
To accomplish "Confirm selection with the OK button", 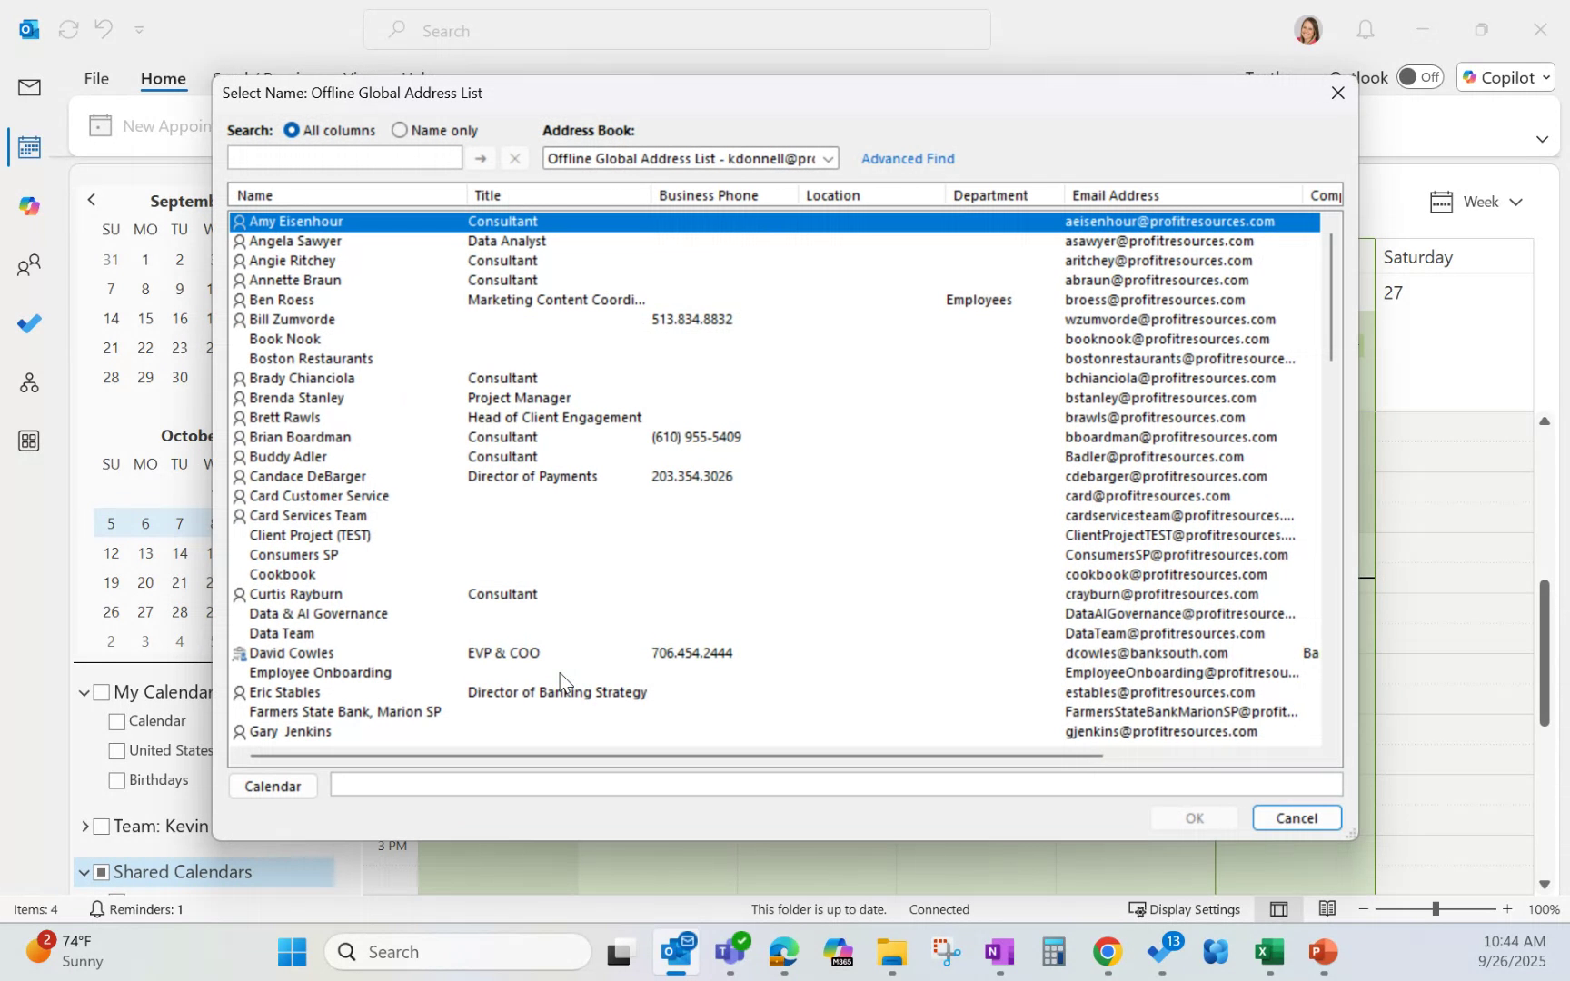I will click(1193, 817).
